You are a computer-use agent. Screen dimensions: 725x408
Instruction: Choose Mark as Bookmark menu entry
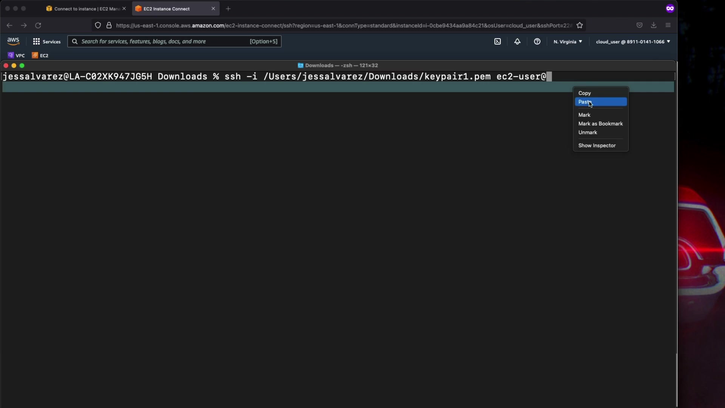pos(600,124)
